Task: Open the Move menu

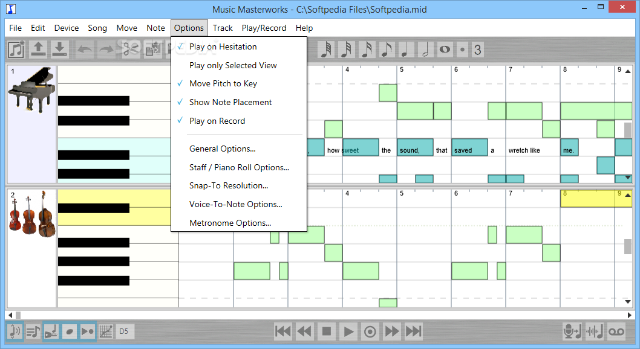Action: point(127,28)
